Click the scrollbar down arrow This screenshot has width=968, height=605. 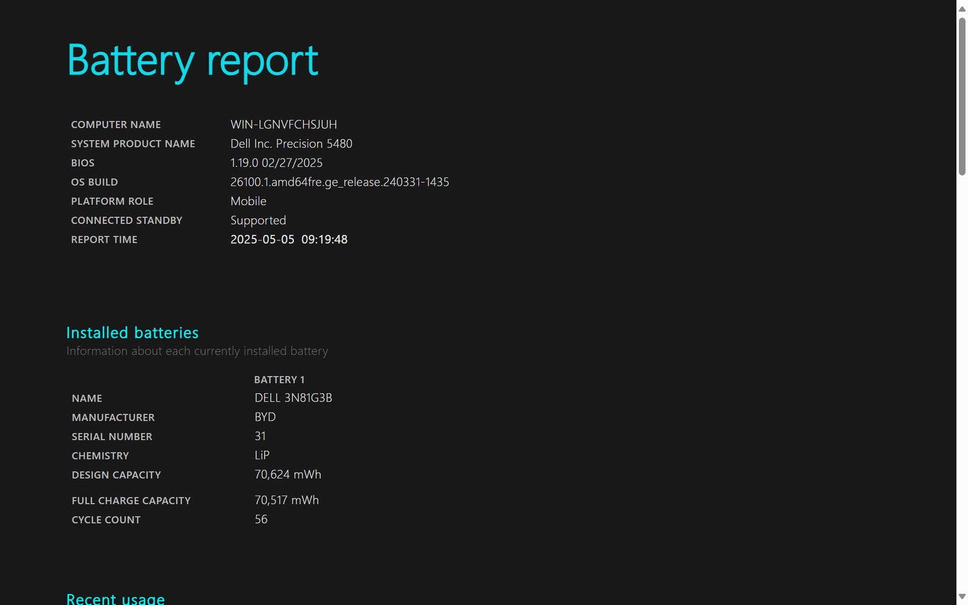tap(962, 597)
